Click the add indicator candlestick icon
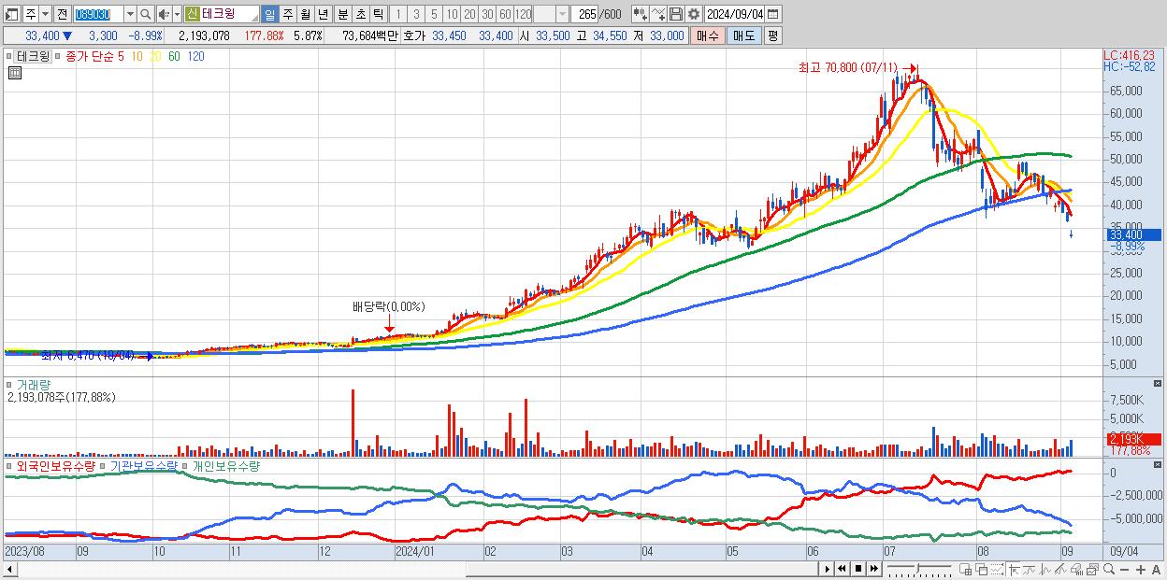Image resolution: width=1167 pixels, height=580 pixels. (641, 14)
